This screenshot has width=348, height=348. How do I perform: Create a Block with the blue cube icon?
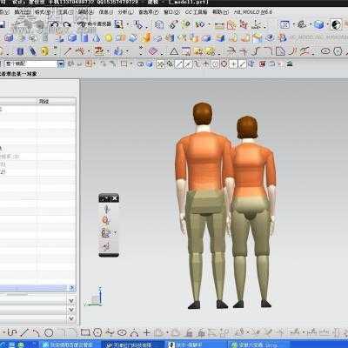coord(72,38)
